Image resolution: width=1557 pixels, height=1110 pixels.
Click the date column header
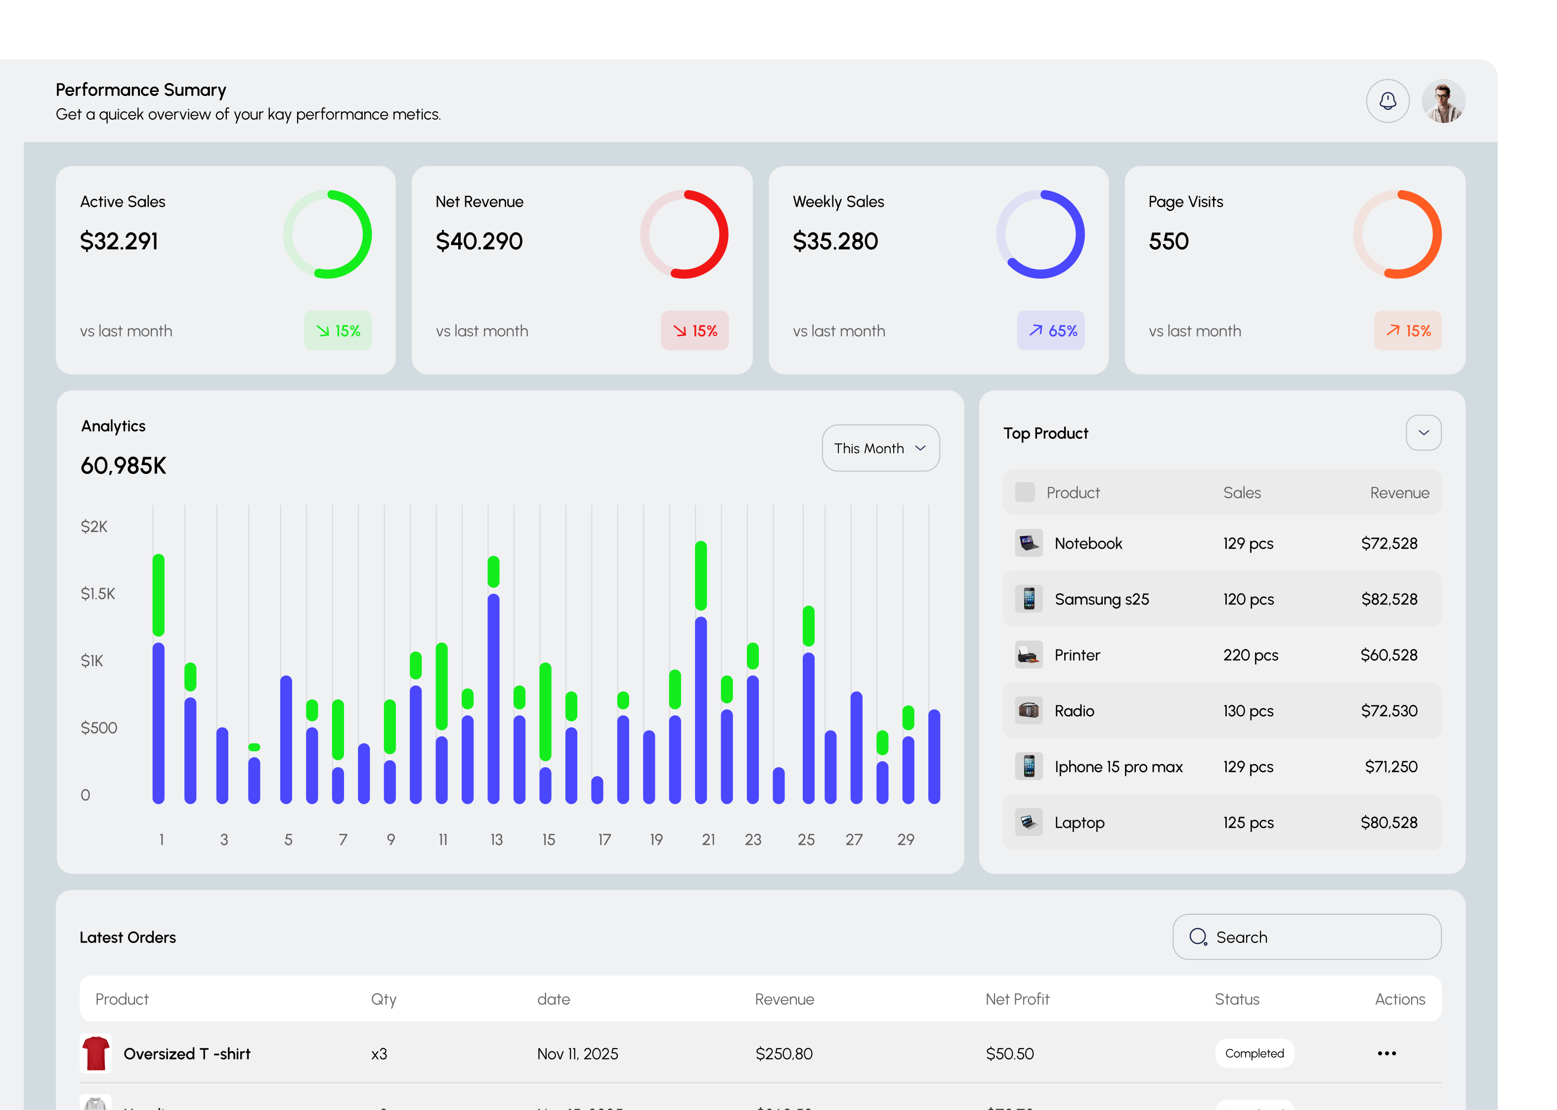[554, 999]
